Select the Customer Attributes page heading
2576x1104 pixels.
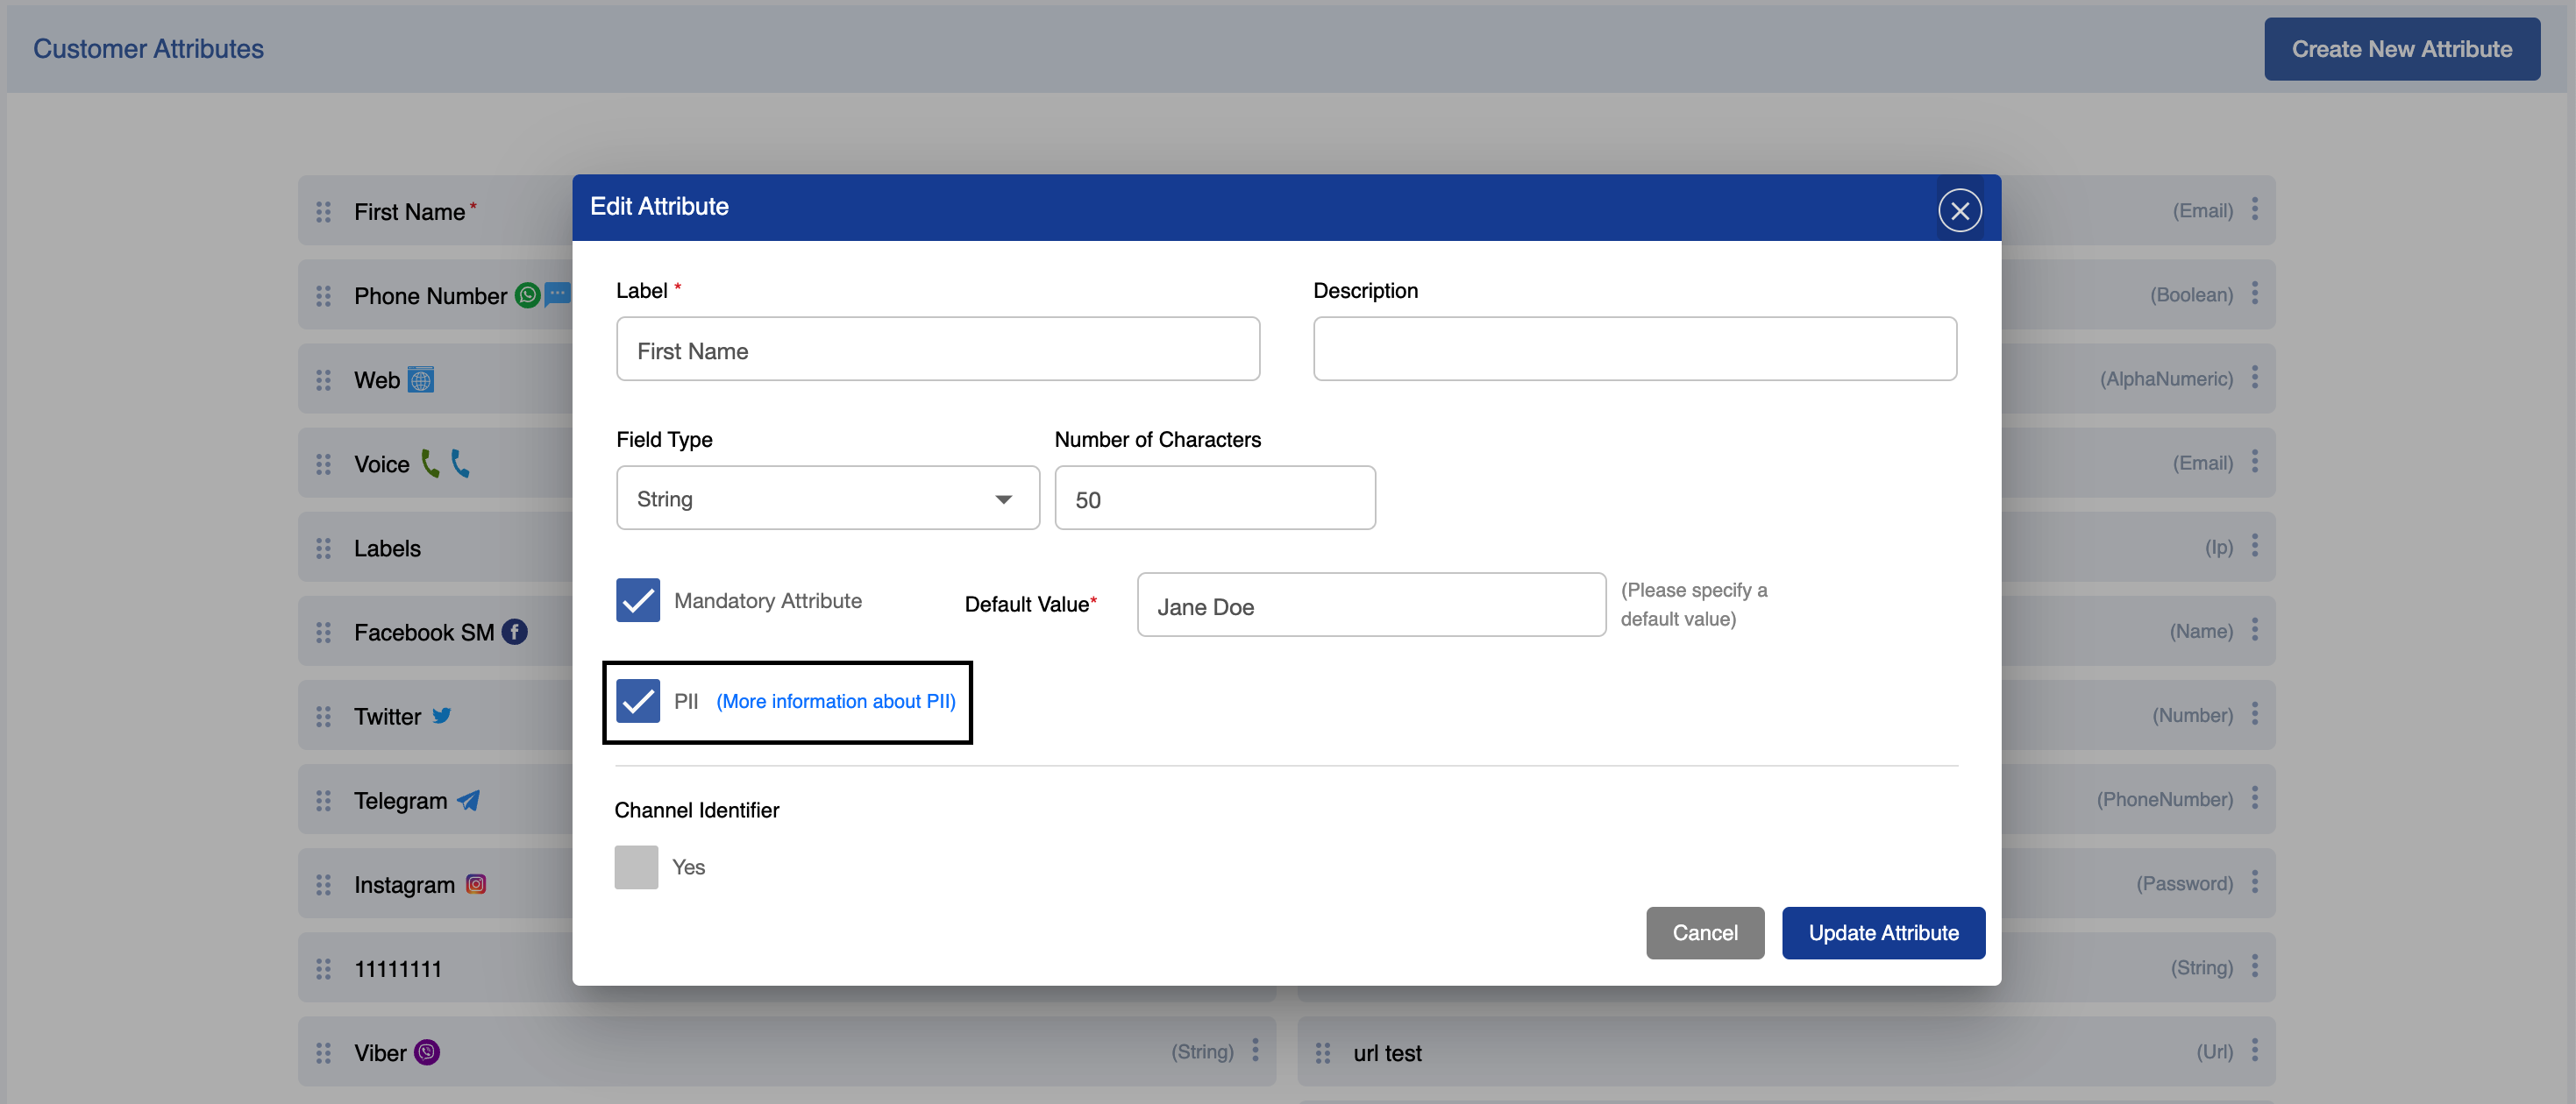(148, 48)
